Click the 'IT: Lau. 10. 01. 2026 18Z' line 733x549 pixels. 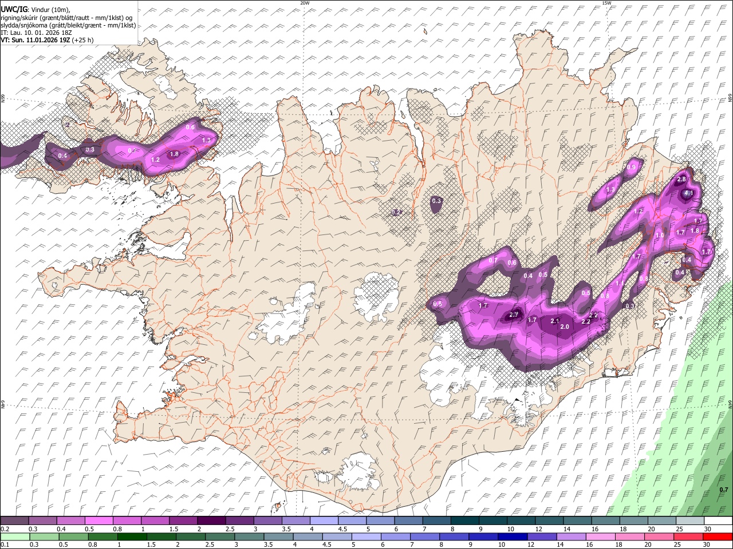coord(37,33)
